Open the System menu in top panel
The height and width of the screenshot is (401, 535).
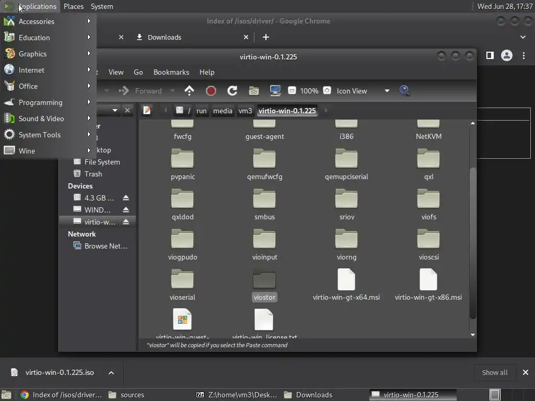pyautogui.click(x=102, y=6)
